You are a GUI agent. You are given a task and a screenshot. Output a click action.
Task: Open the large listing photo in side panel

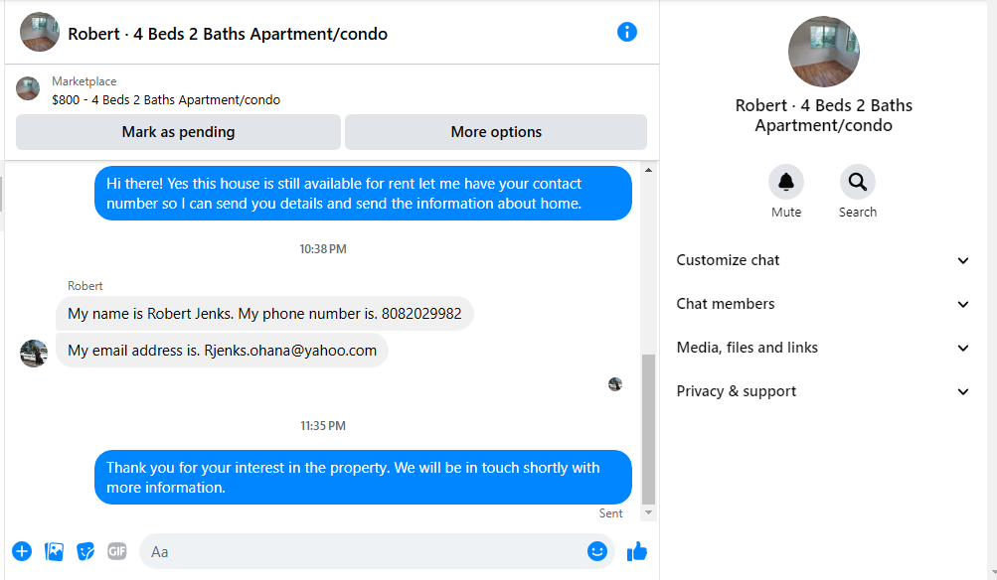pos(823,52)
